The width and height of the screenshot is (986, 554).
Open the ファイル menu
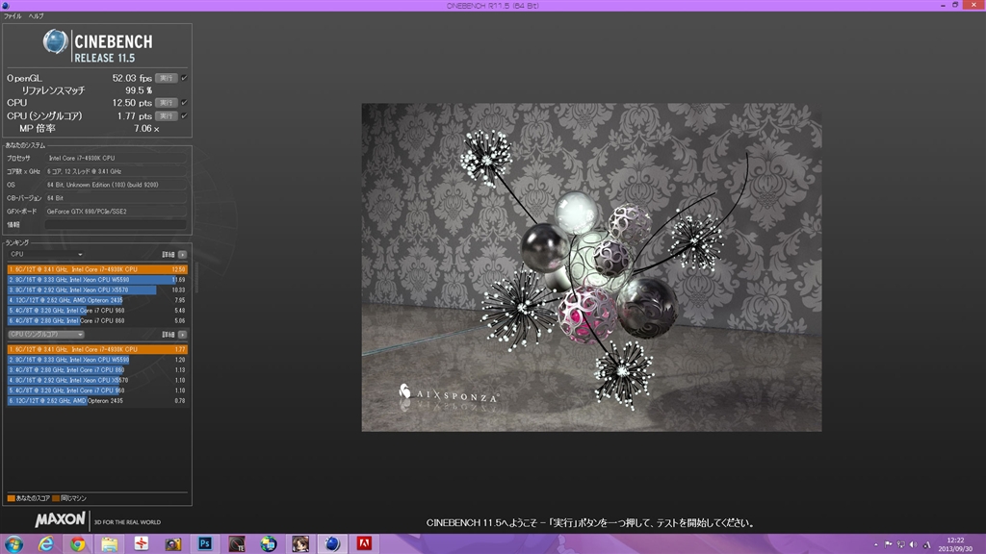click(13, 16)
